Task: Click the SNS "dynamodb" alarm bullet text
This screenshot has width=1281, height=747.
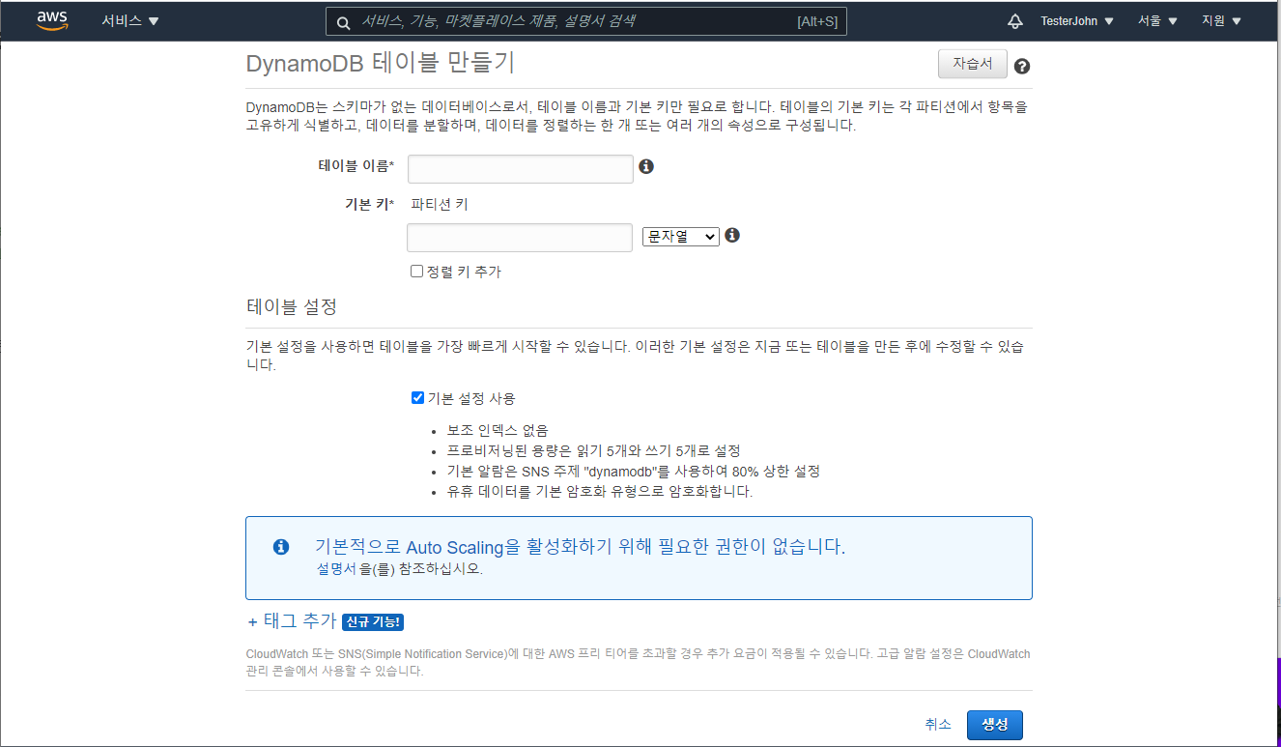Action: pos(634,471)
